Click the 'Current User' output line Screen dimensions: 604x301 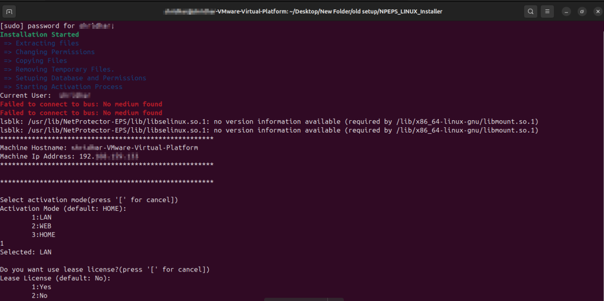[45, 95]
